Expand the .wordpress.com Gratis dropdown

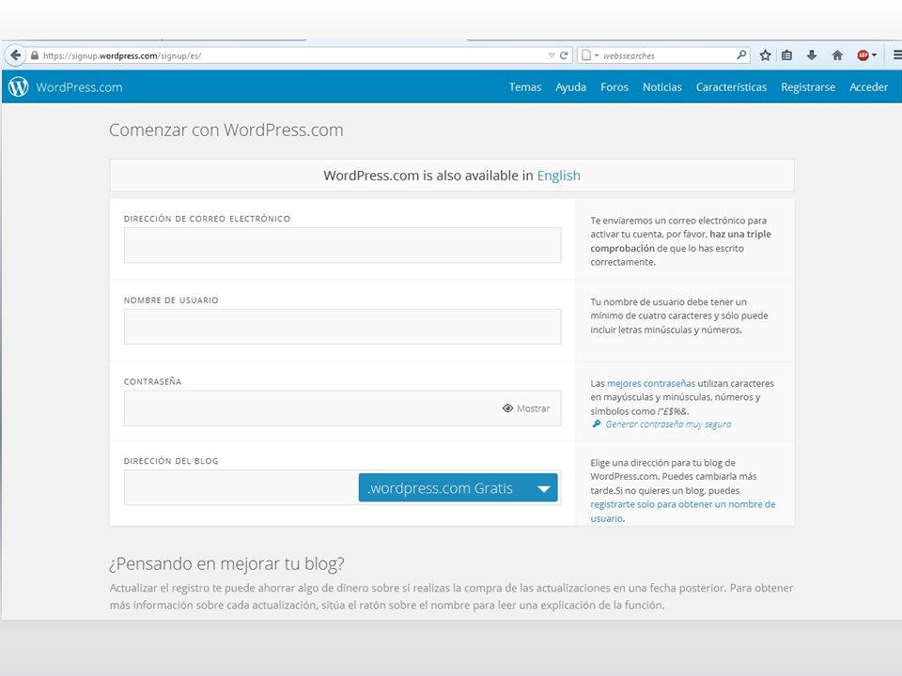tap(458, 487)
